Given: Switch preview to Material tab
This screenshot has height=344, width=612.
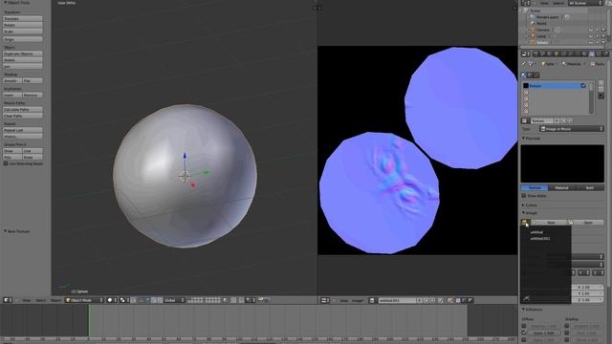Looking at the screenshot, I should pyautogui.click(x=562, y=188).
